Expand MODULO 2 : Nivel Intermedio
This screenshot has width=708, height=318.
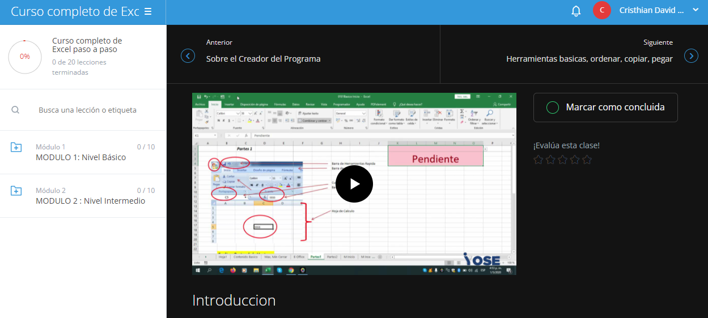[x=90, y=201]
